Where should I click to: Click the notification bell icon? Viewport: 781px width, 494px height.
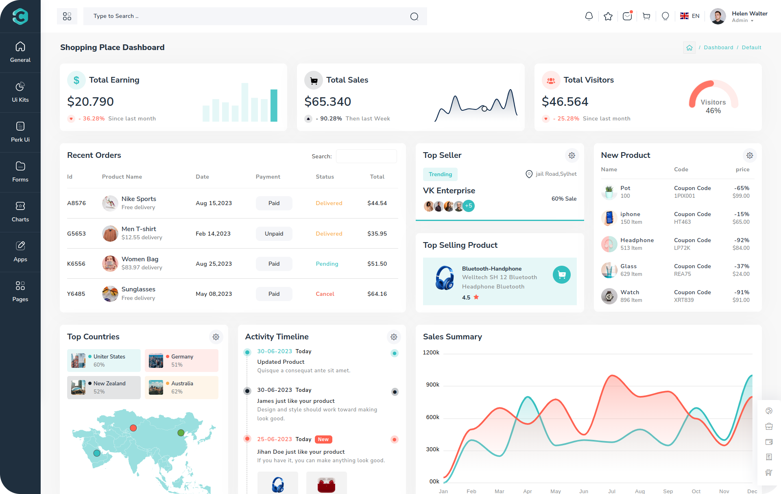coord(589,16)
